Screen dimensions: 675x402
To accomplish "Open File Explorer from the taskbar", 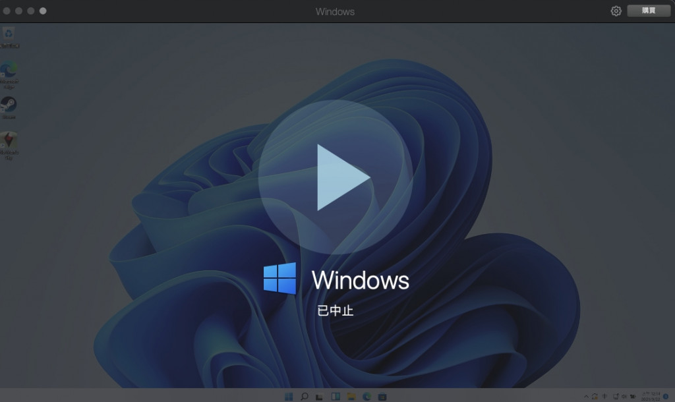I will (351, 397).
